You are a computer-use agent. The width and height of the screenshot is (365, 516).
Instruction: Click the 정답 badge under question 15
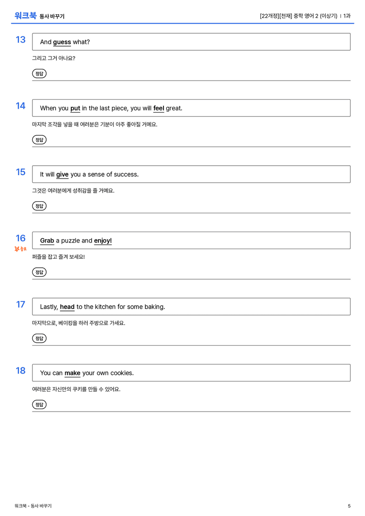click(x=39, y=206)
